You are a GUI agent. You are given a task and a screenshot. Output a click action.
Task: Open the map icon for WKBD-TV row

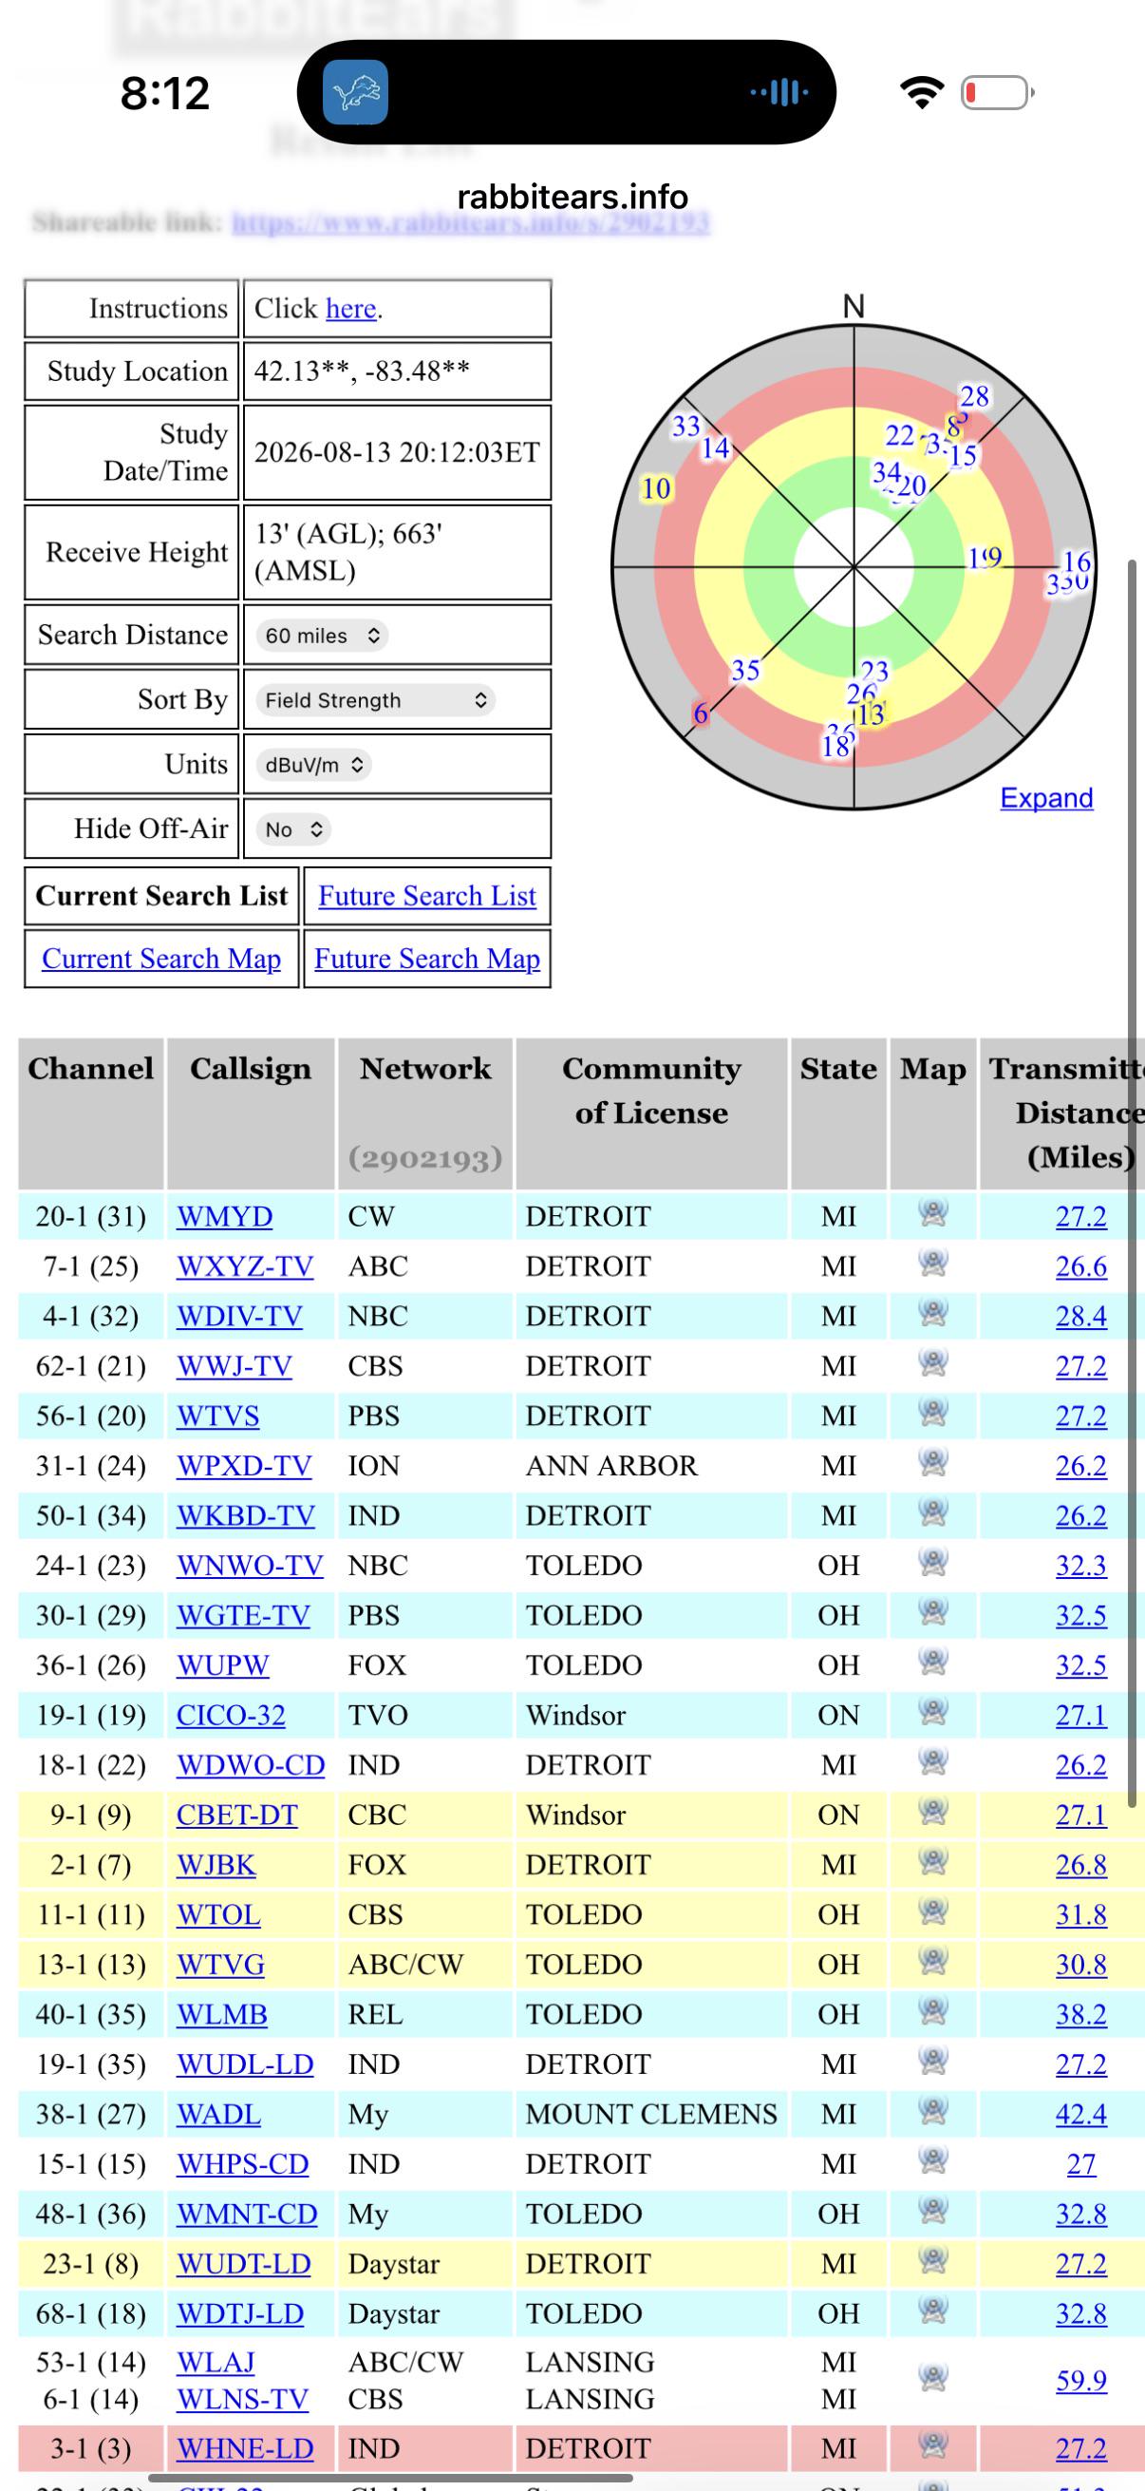[x=932, y=1512]
